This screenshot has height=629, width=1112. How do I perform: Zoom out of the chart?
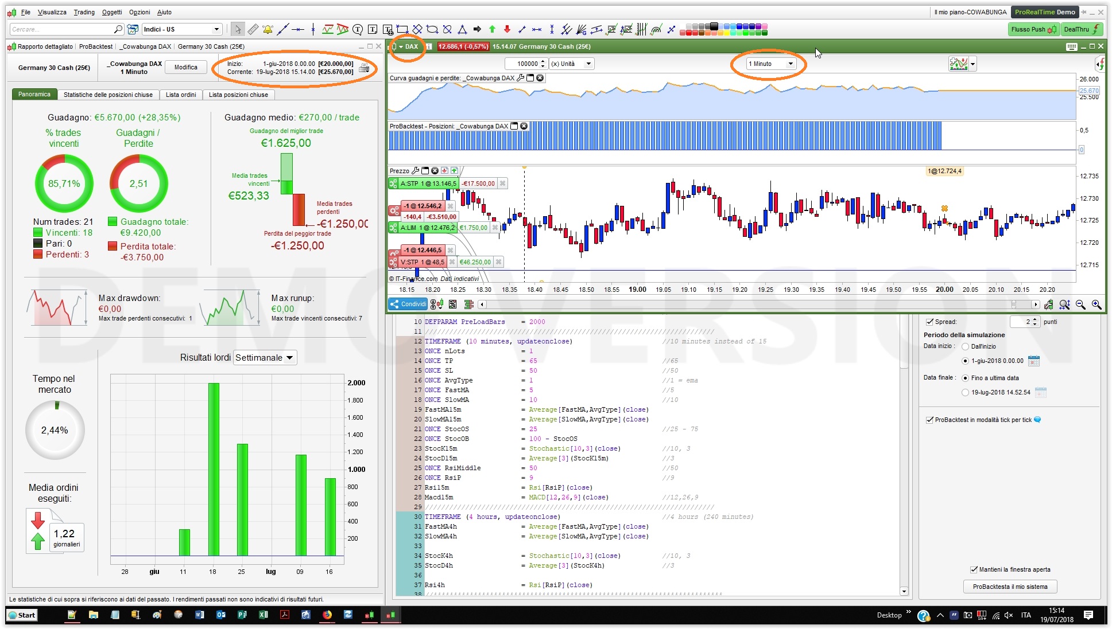pos(1080,304)
